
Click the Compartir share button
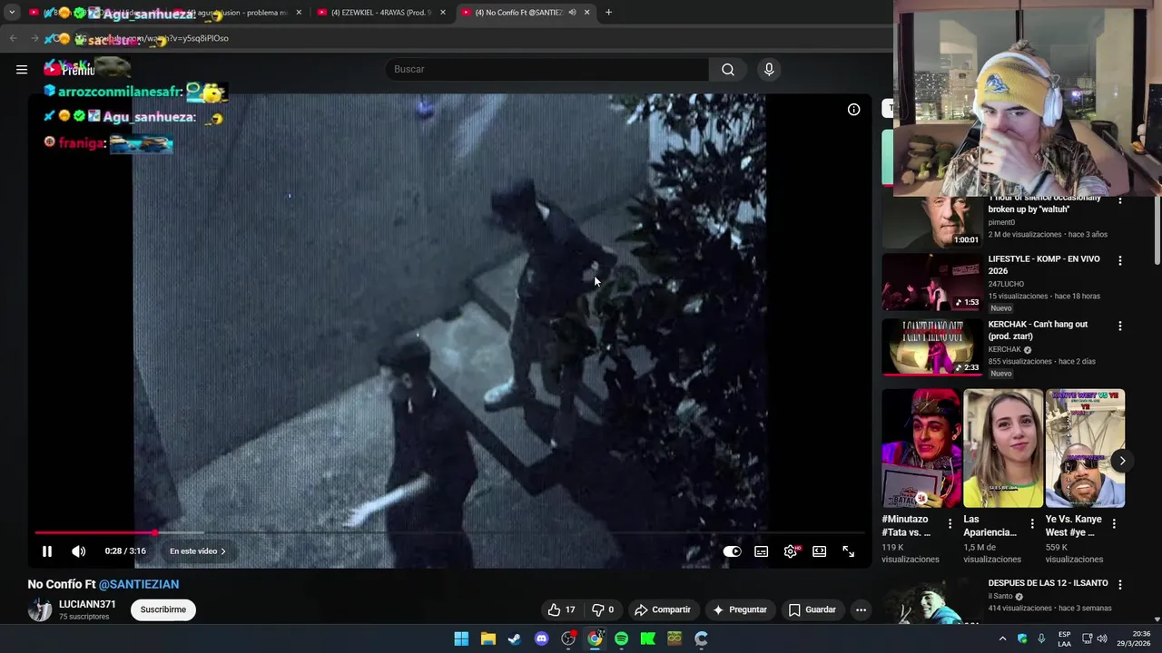(x=663, y=609)
